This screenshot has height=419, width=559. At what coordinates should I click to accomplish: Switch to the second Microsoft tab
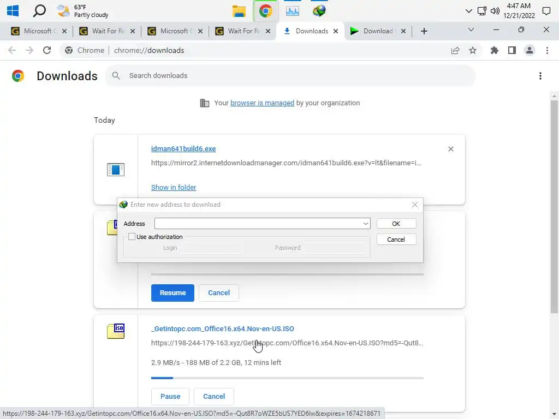pos(174,31)
